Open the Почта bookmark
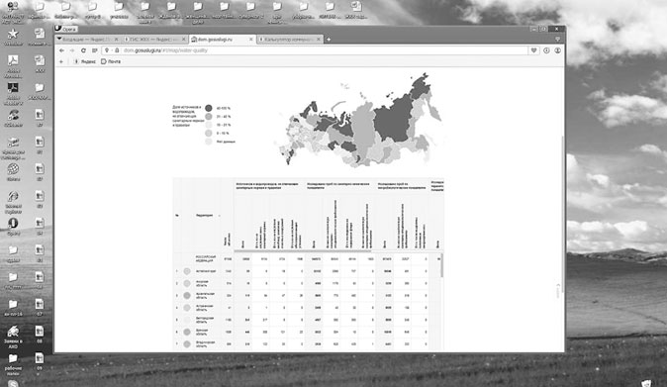The image size is (667, 387). pos(111,61)
